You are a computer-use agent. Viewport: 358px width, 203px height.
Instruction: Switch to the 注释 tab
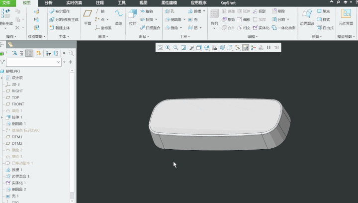pyautogui.click(x=100, y=3)
